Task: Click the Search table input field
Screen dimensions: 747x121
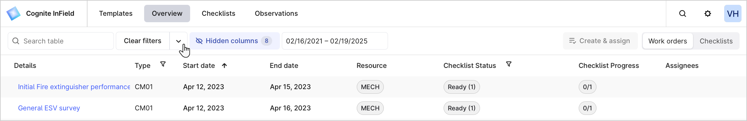Action: 61,41
